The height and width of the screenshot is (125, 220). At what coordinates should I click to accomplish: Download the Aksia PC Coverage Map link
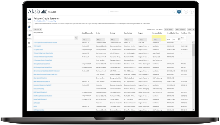coord(45,21)
